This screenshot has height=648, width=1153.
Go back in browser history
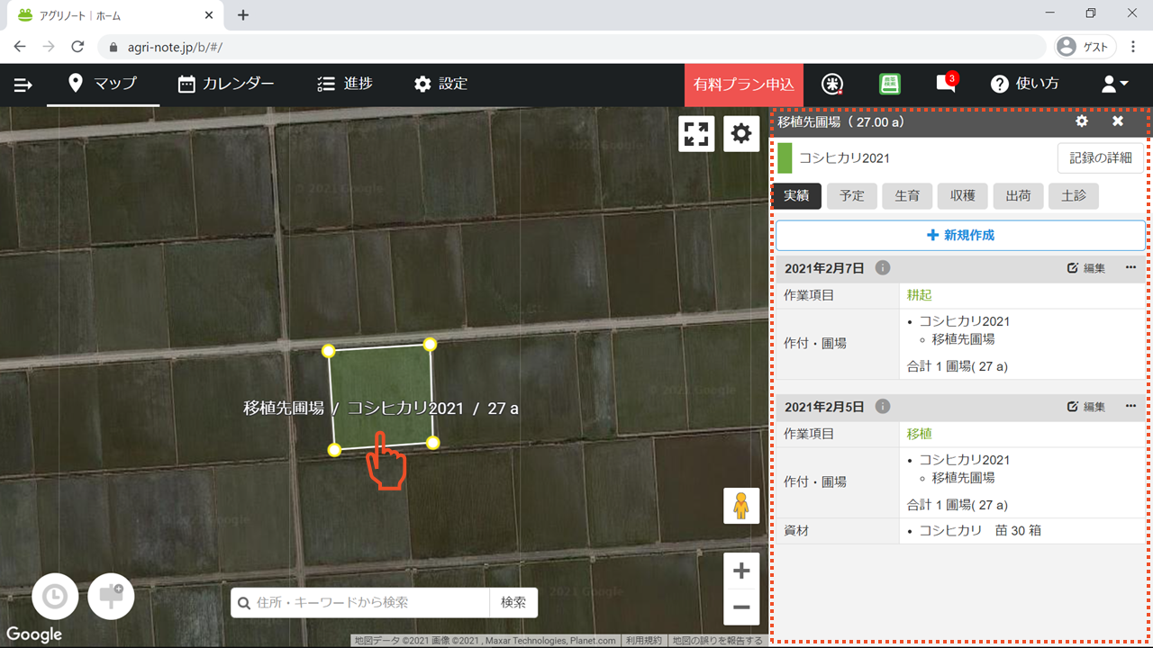(20, 46)
